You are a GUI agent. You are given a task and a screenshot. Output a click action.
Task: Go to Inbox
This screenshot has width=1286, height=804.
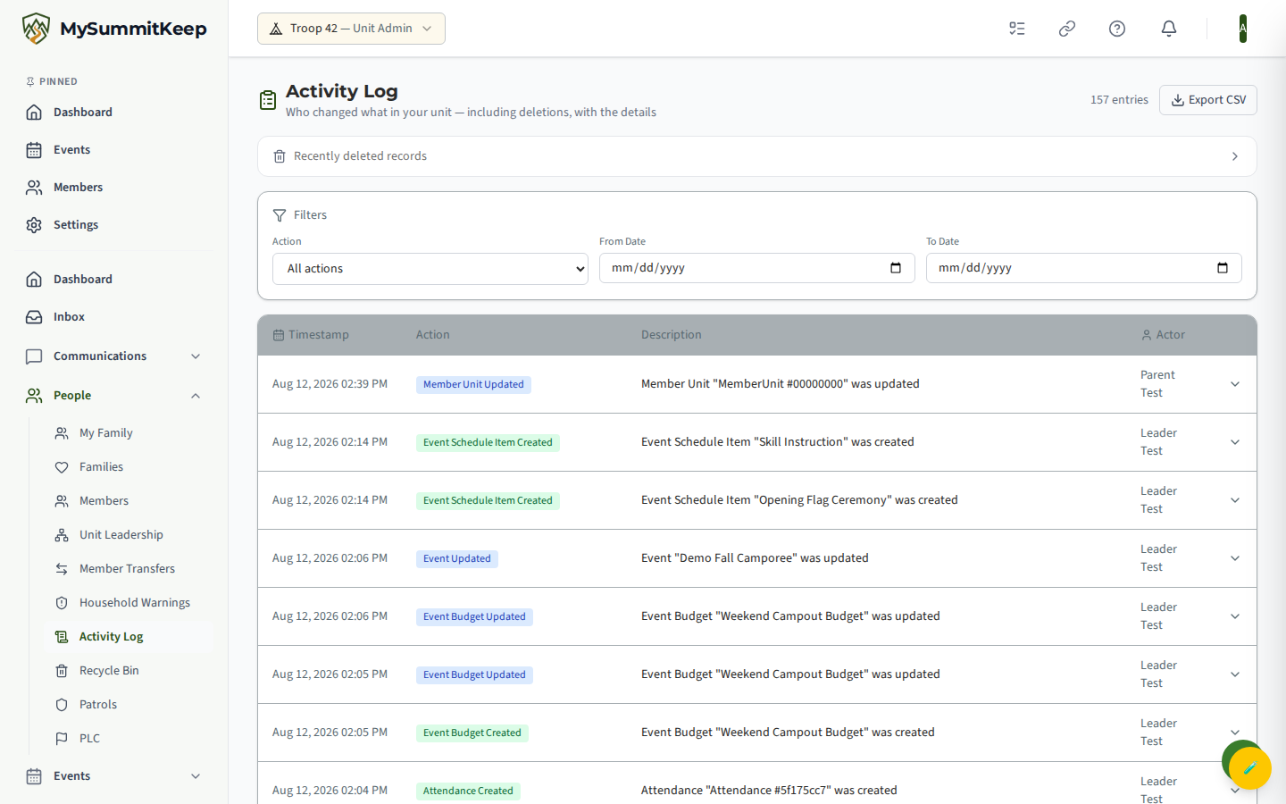tap(114, 317)
